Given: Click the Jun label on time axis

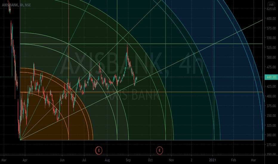Looking at the screenshot, I should pos(62,160).
